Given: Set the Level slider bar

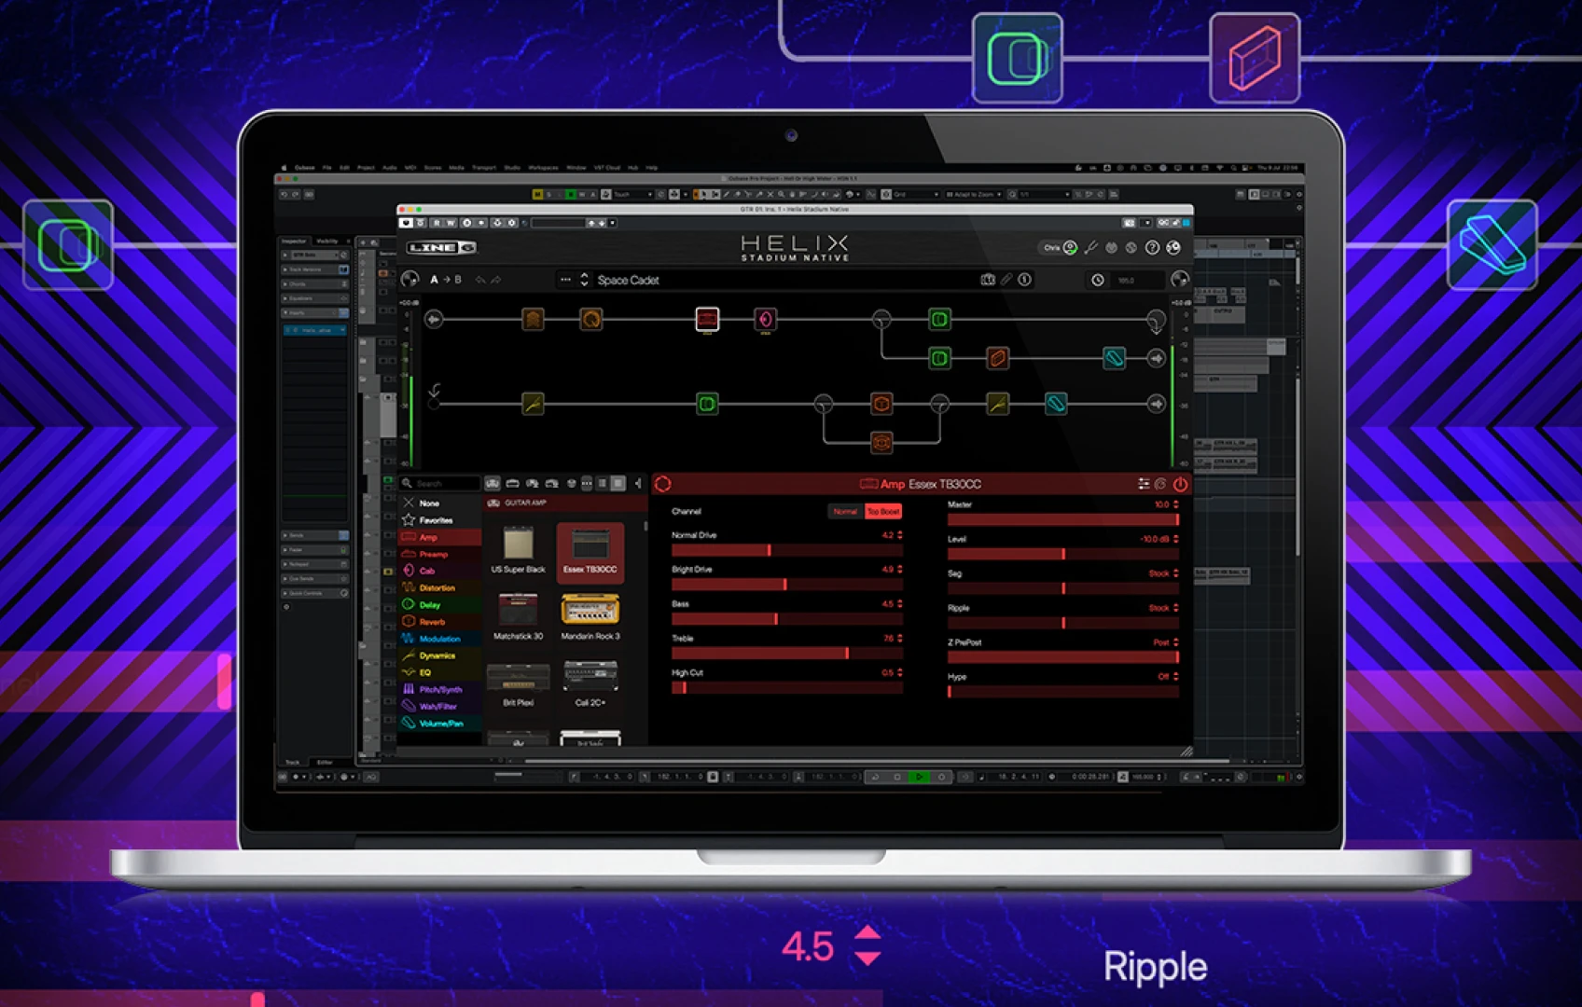Looking at the screenshot, I should coord(1063,554).
